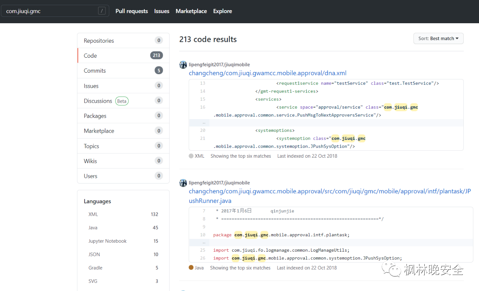479x291 pixels.
Task: Click line number 10 in JPushRunner.java snippet
Action: (x=202, y=235)
